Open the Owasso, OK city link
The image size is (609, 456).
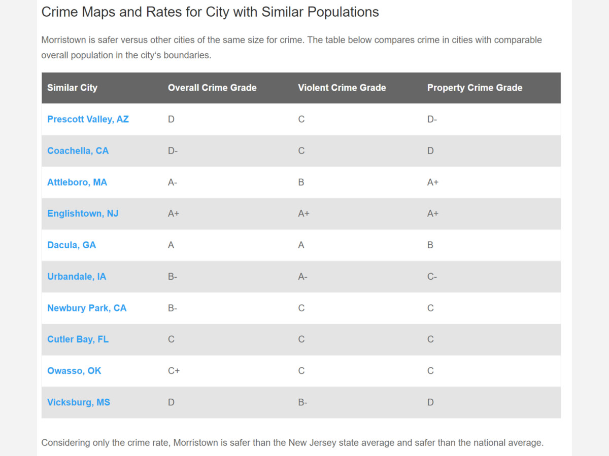pos(74,371)
